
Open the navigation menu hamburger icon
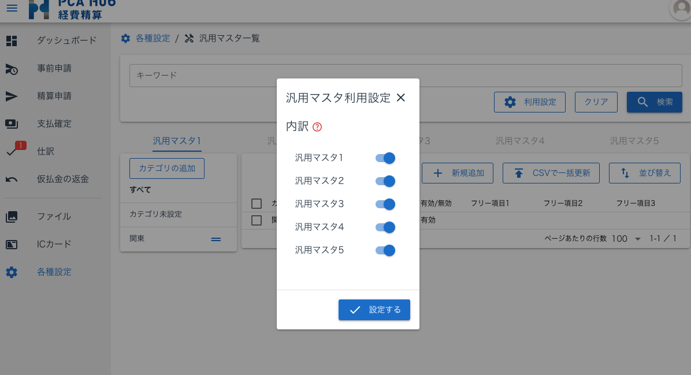12,8
